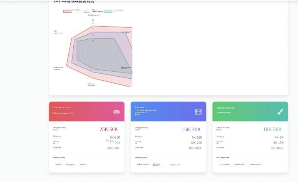Viewport: 298px width, 182px height.
Task: Click the gamepad icon on Game animation card
Action: [116, 112]
